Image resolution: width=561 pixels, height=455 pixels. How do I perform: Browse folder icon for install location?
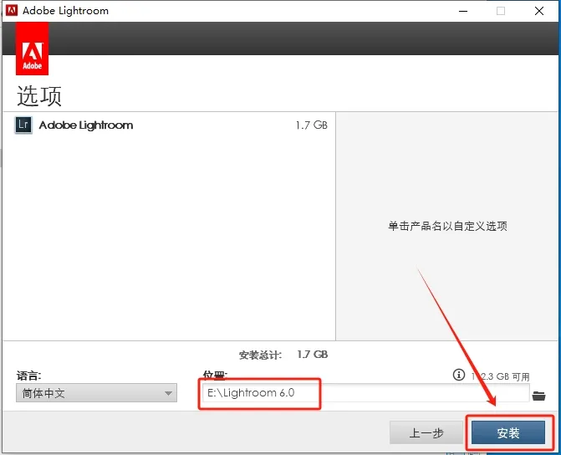538,396
